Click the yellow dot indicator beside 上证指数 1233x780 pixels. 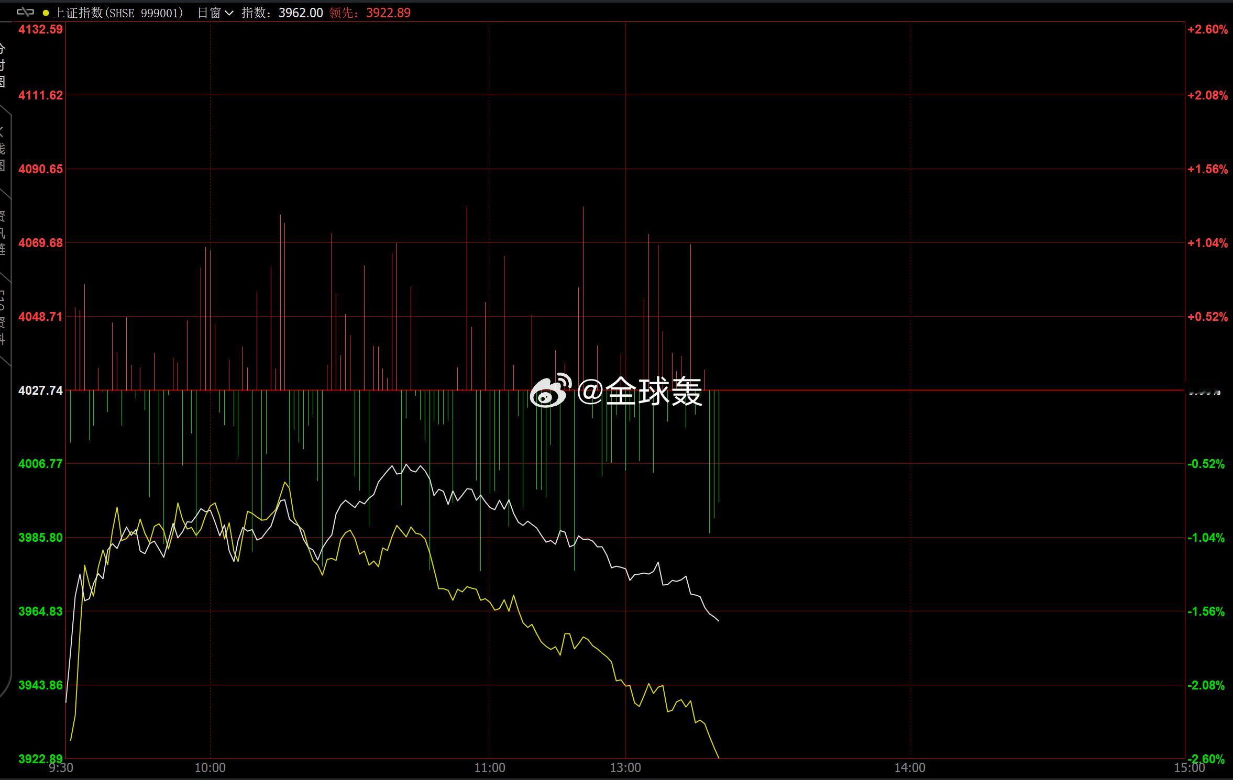click(x=46, y=13)
